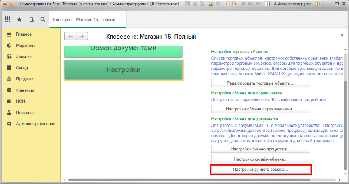Open the Закупки section
Screen dimensions: 349x184
point(23,57)
